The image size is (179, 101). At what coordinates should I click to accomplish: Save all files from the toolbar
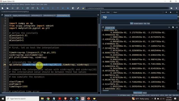[17, 8]
